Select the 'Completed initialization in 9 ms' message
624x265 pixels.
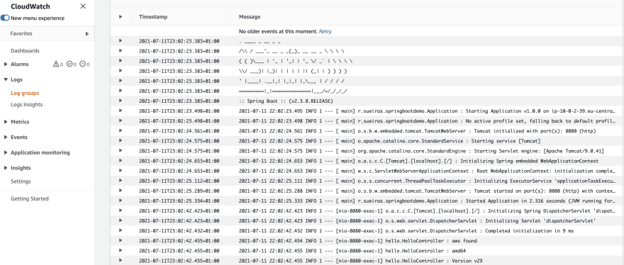pos(406,231)
